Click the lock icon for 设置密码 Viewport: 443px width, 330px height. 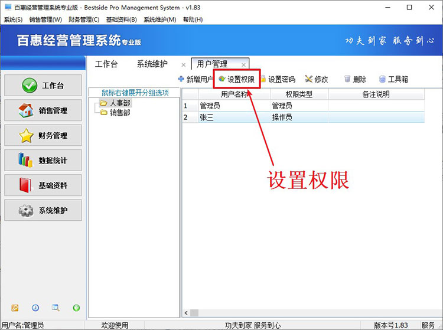(263, 79)
